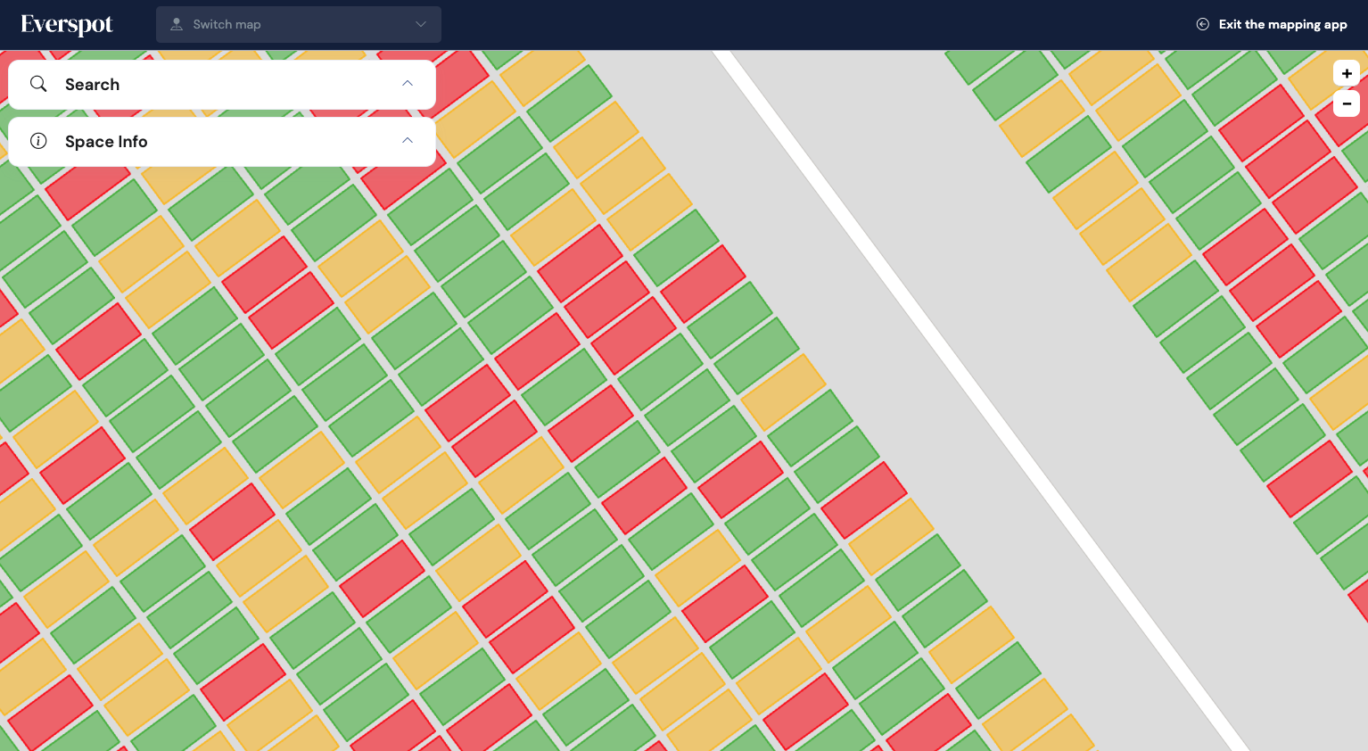Click the exit arrow circle icon
Viewport: 1368px width, 751px height.
click(x=1203, y=25)
